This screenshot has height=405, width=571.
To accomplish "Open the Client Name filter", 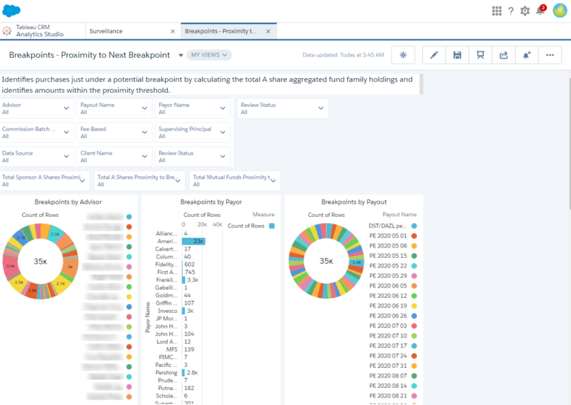I will 114,157.
